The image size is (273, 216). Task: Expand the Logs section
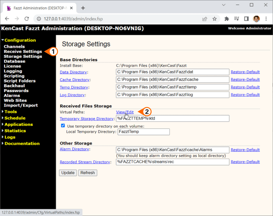[x=9, y=137]
